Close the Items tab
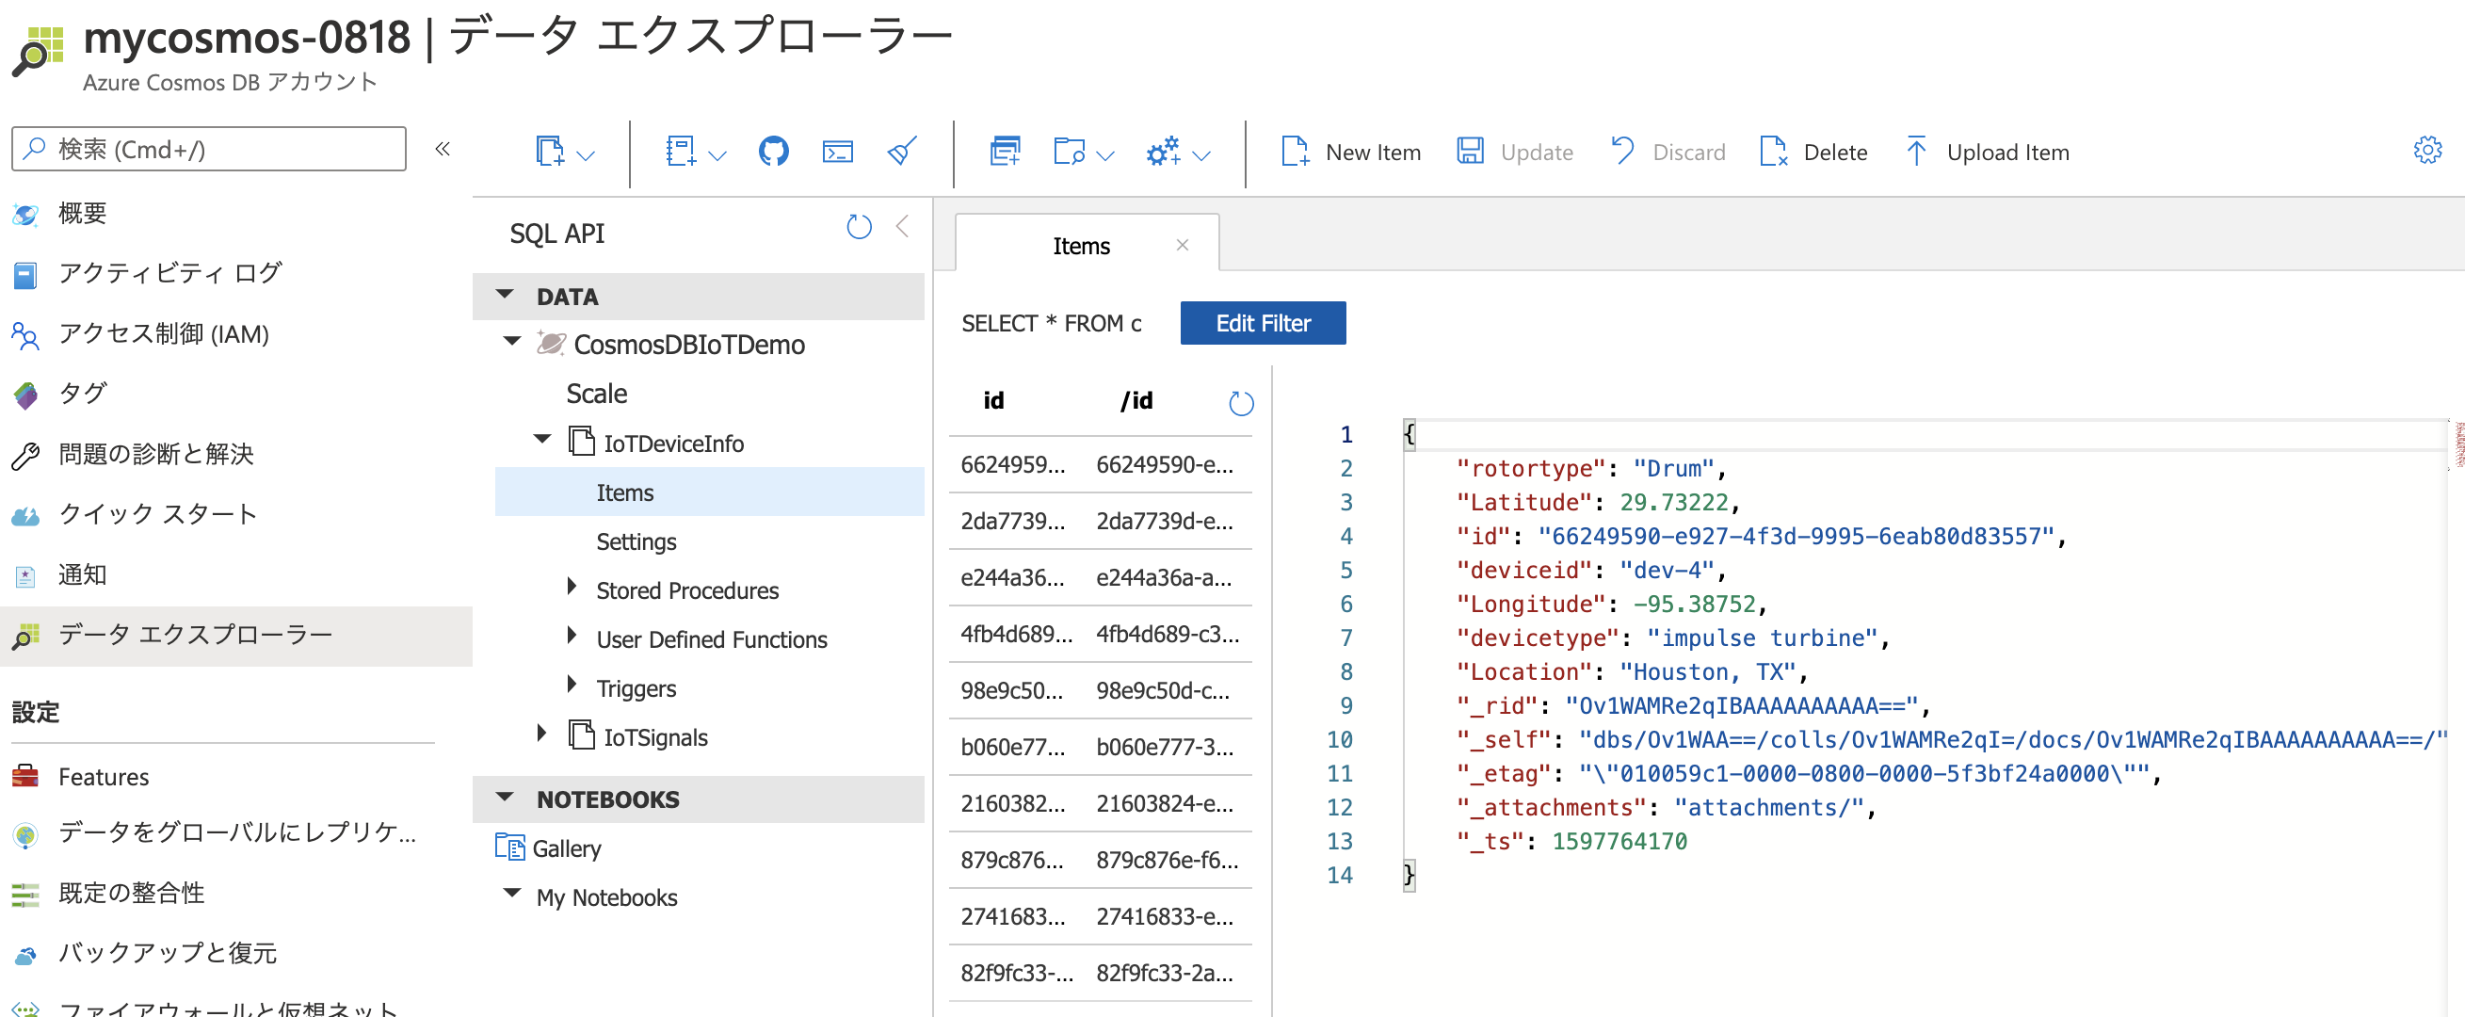Viewport: 2465px width, 1017px height. tap(1182, 245)
